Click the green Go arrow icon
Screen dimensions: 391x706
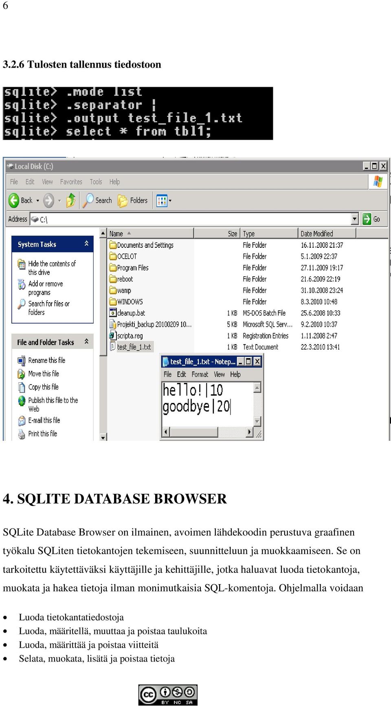coord(367,219)
